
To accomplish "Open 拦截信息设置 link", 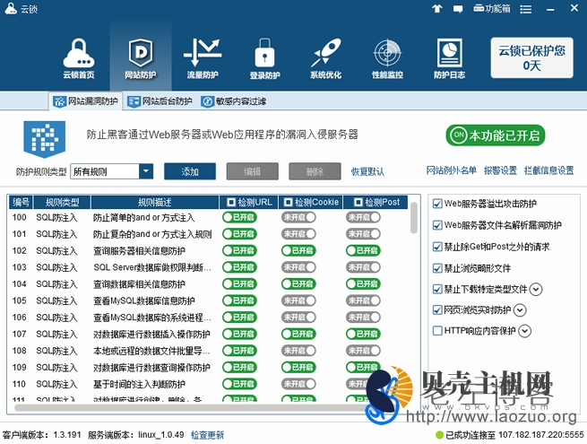I will [548, 170].
